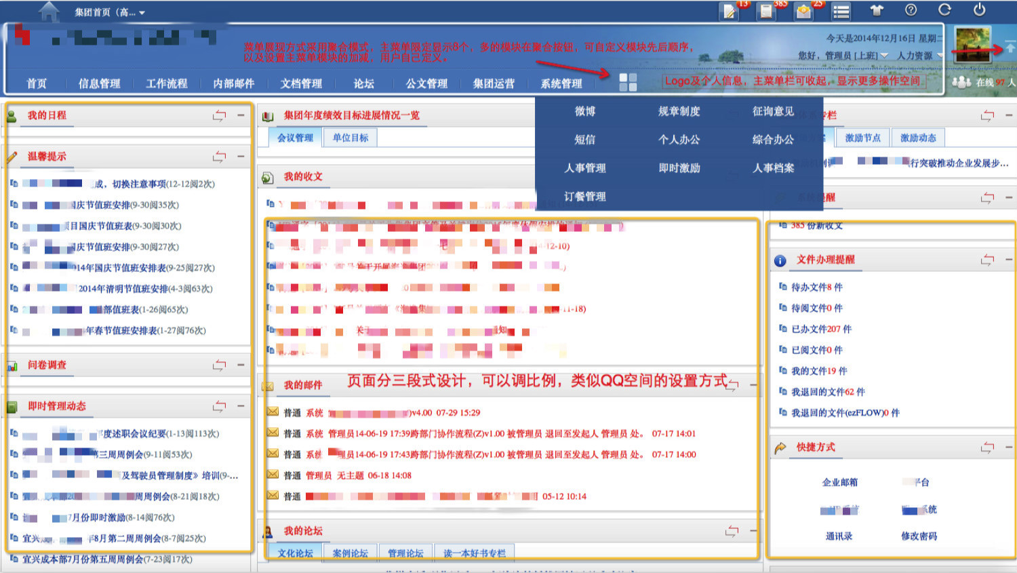Open the pending tasks pencil icon
The width and height of the screenshot is (1017, 573).
pyautogui.click(x=730, y=12)
